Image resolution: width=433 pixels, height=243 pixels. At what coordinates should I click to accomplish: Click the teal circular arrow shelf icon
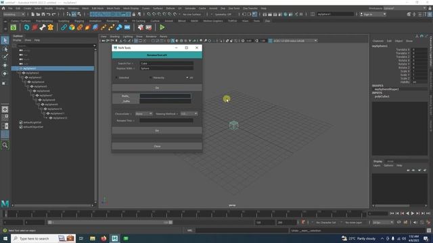point(26,27)
